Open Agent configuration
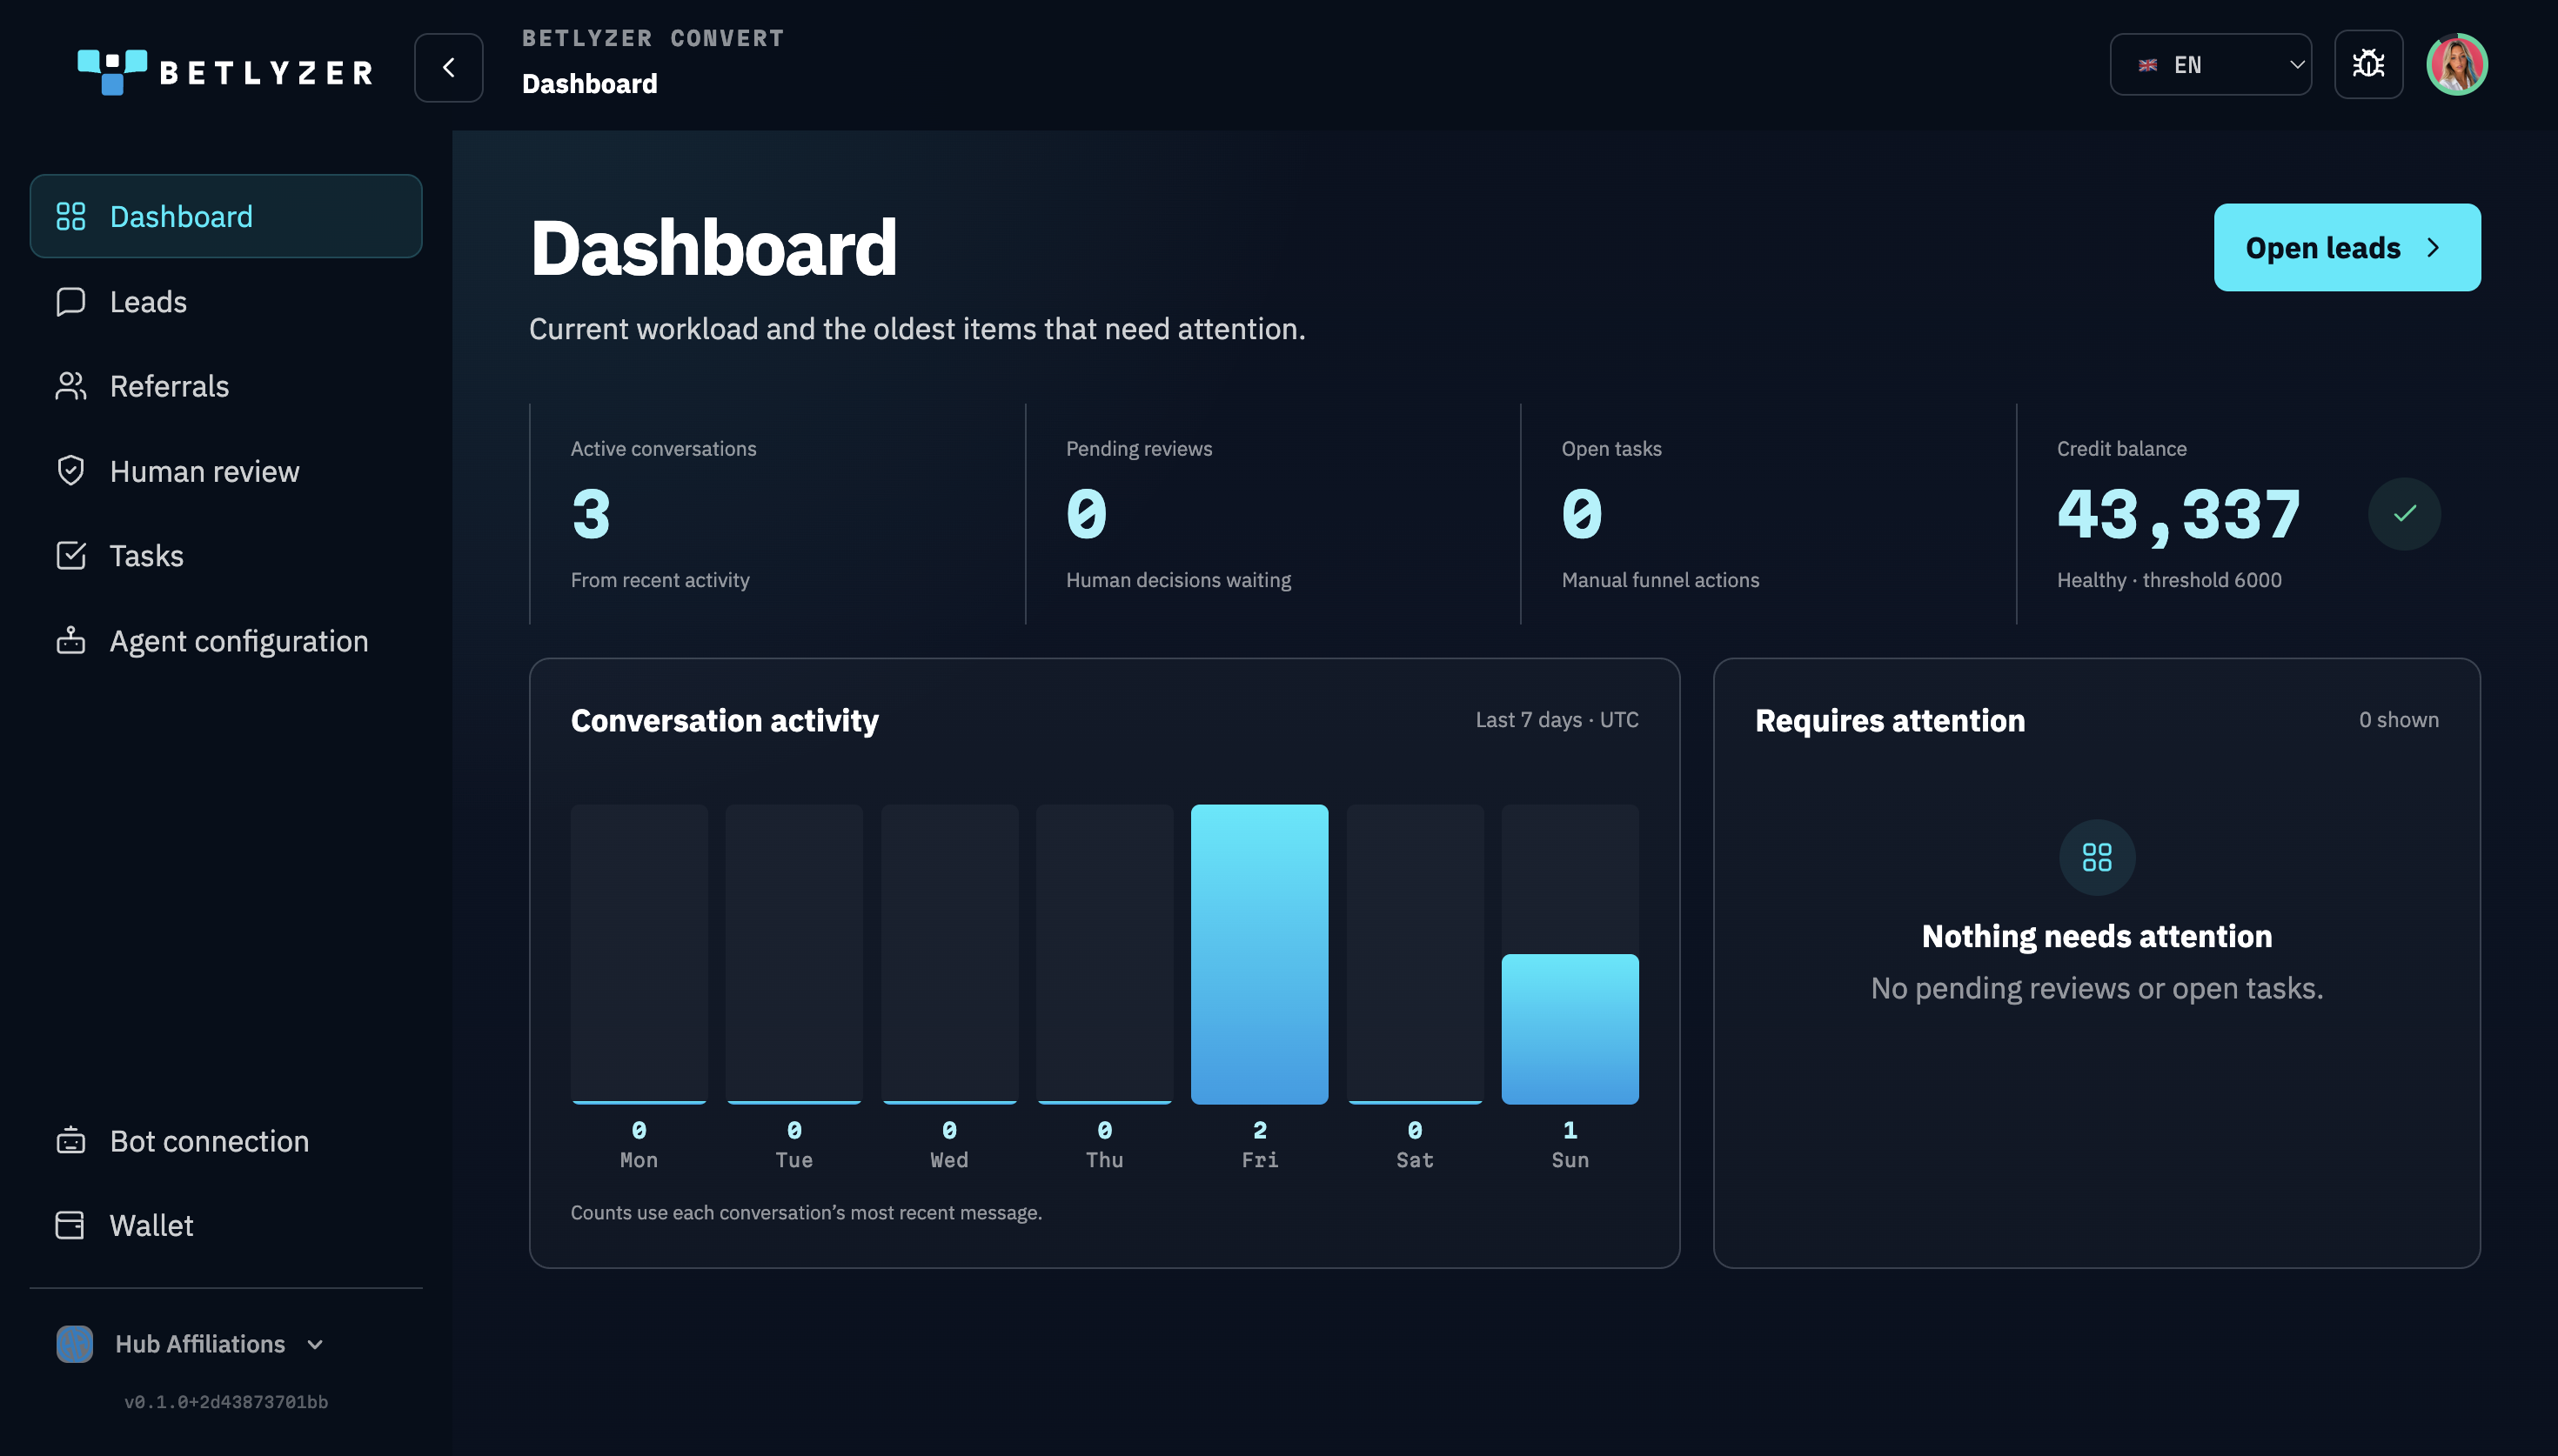This screenshot has height=1456, width=2558. (226, 640)
